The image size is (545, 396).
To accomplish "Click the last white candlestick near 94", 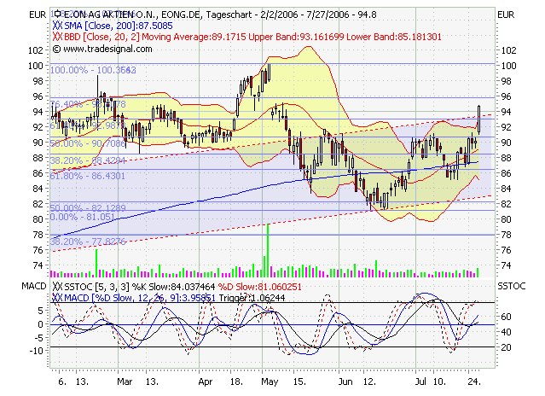I will pos(479,119).
